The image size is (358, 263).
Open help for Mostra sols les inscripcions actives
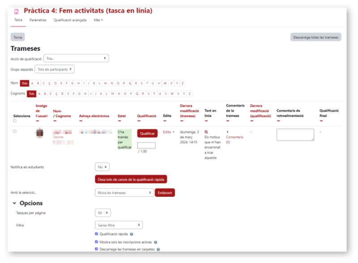point(156,242)
